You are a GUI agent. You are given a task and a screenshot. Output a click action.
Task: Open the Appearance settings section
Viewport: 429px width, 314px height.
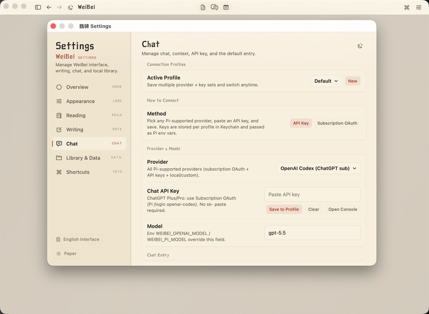(89, 101)
